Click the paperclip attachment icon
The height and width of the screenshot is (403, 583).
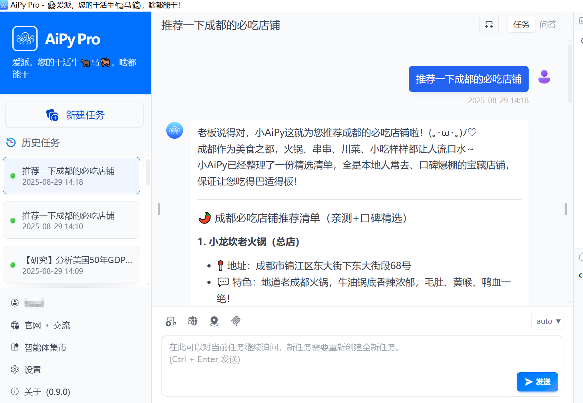[x=236, y=321]
